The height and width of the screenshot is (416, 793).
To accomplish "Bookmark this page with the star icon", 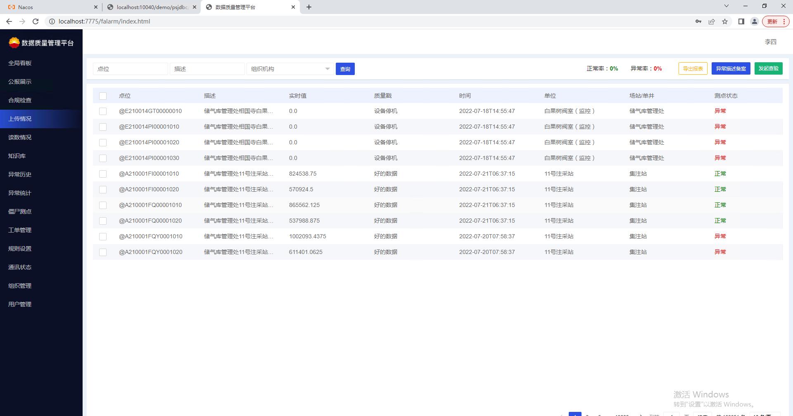I will point(725,21).
